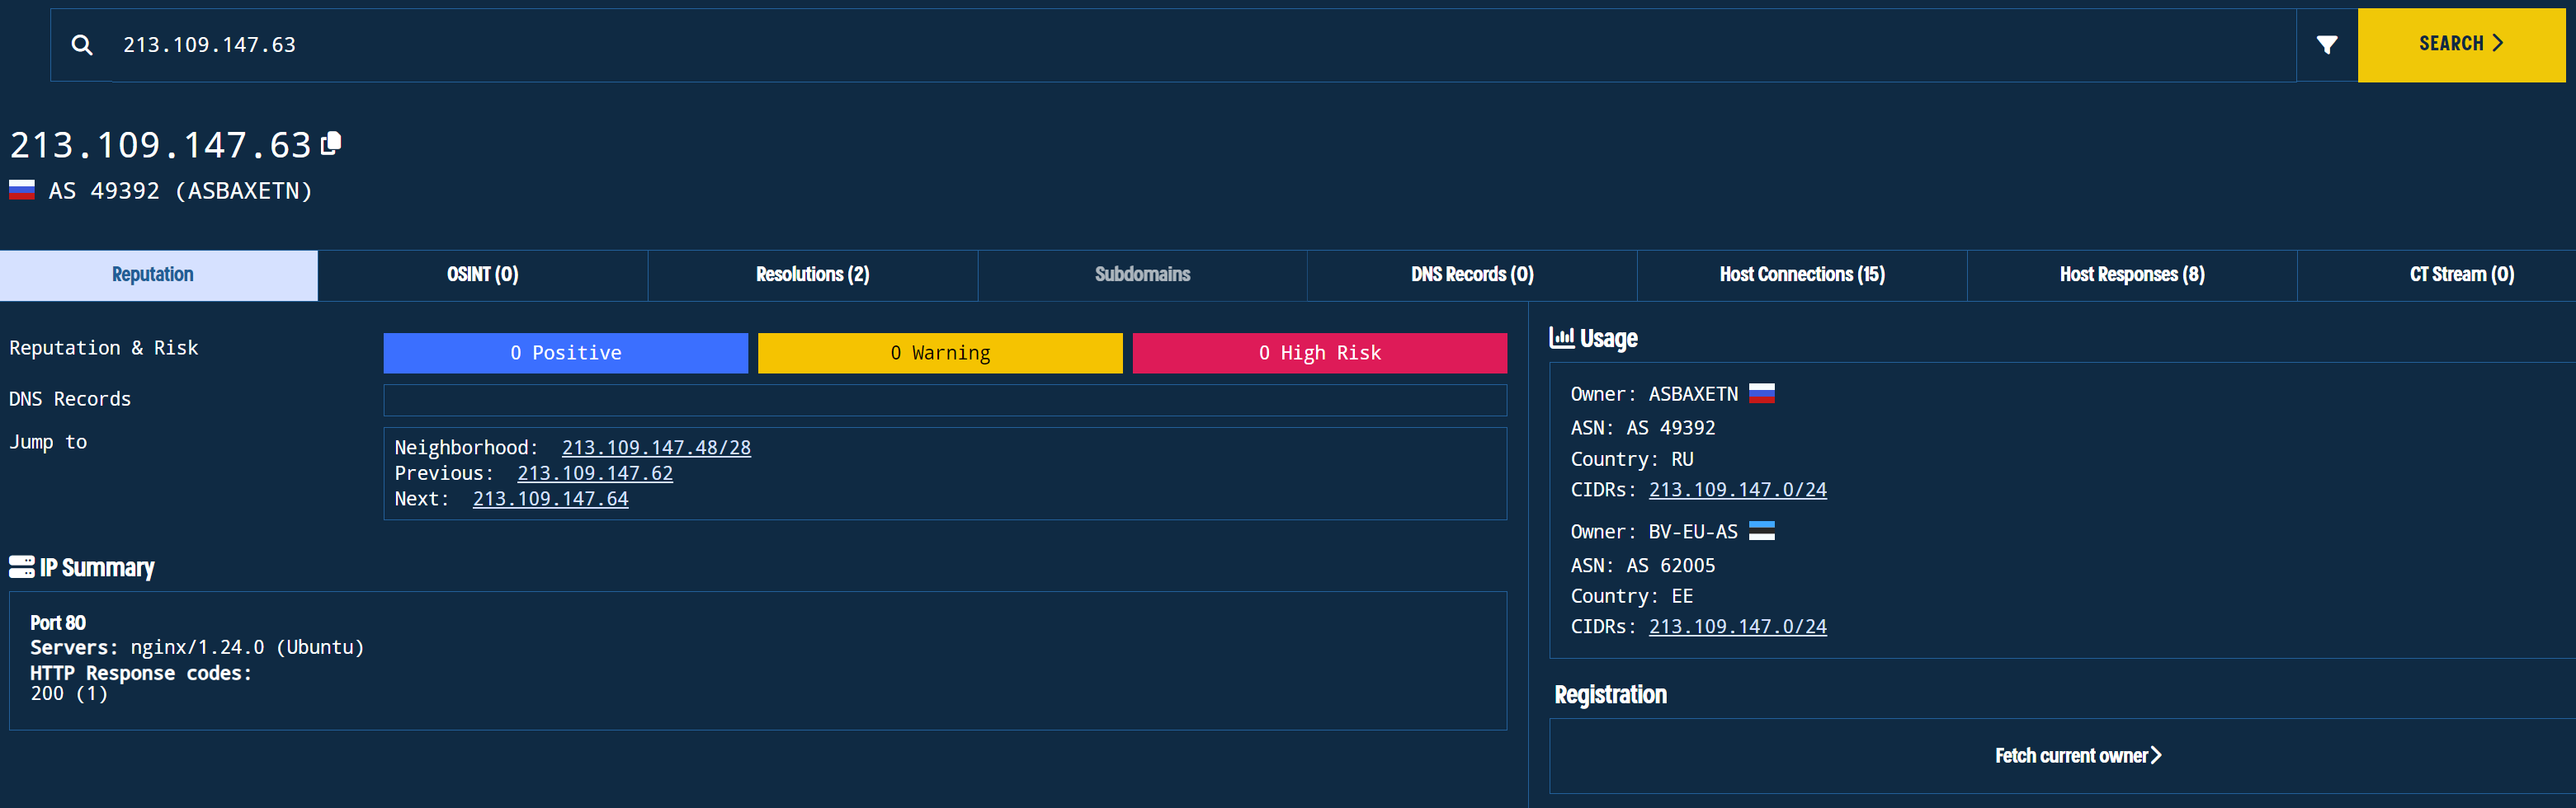
Task: Click the Usage heading
Action: point(1608,339)
